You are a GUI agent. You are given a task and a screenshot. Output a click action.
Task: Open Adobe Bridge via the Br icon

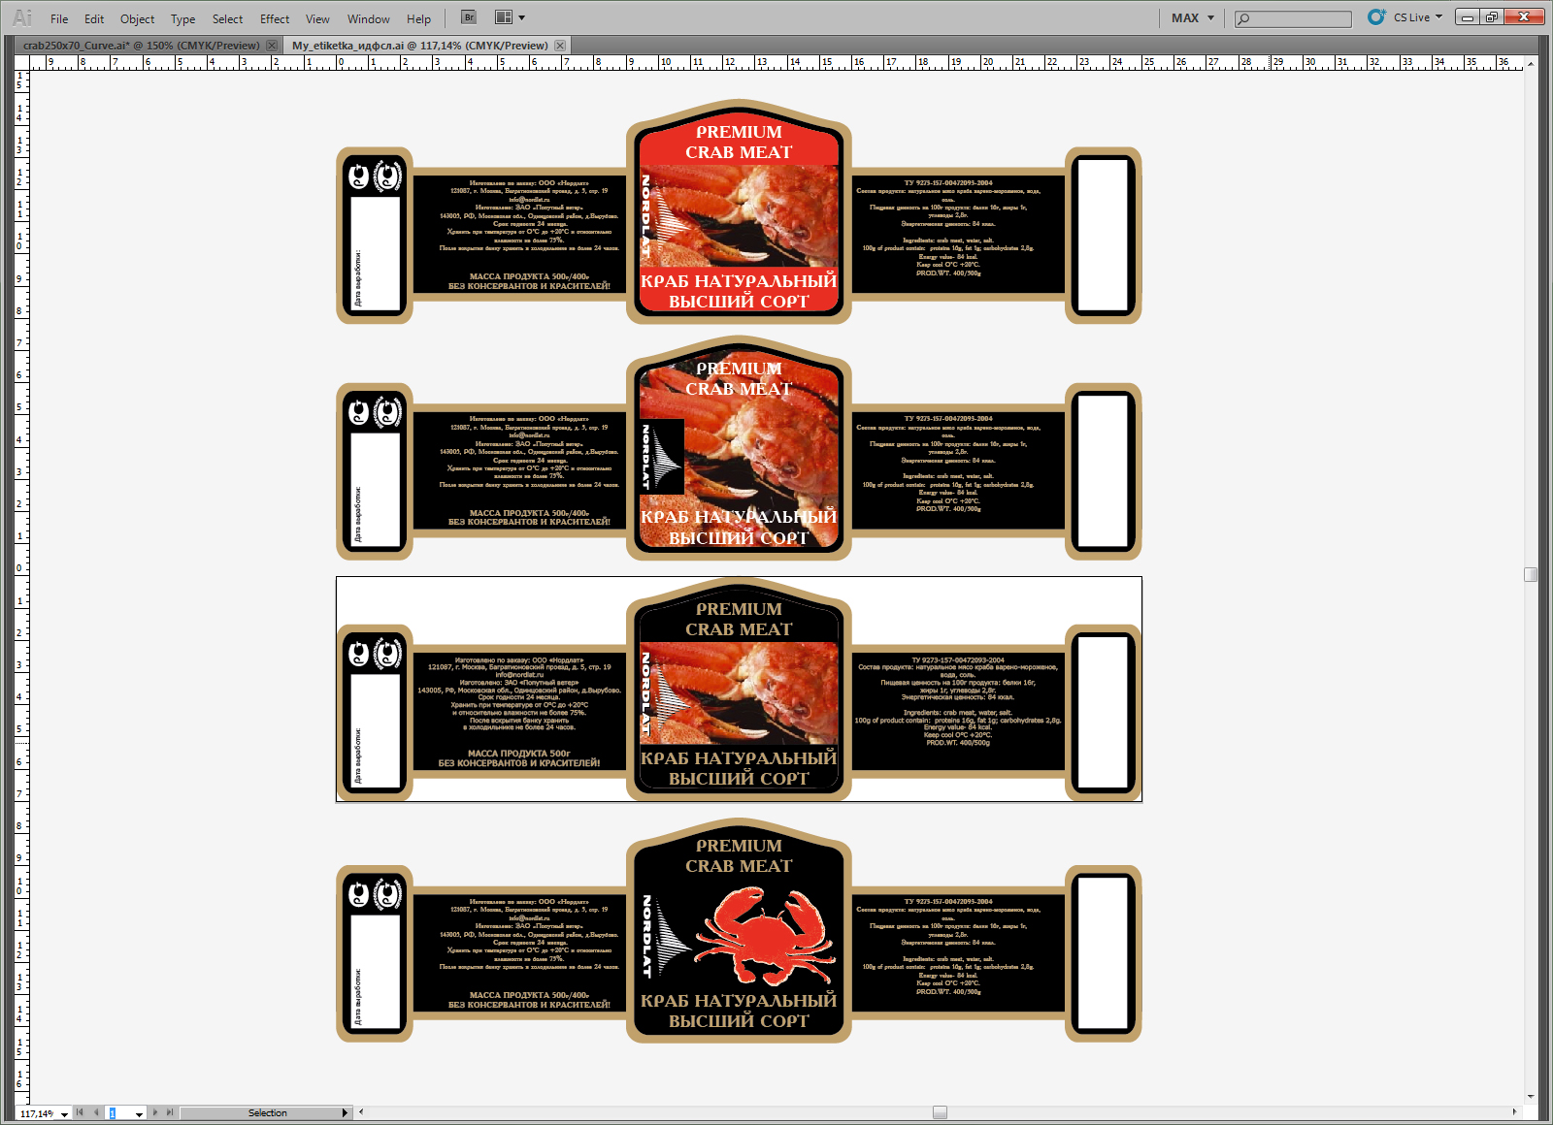pos(469,17)
